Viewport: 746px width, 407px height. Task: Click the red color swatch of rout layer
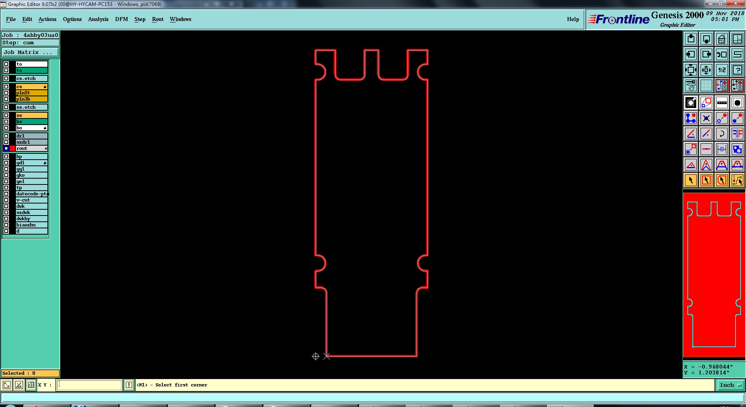[12, 148]
